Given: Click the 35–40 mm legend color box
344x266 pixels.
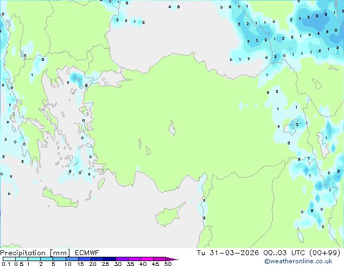Looking at the screenshot, I should click(x=135, y=259).
